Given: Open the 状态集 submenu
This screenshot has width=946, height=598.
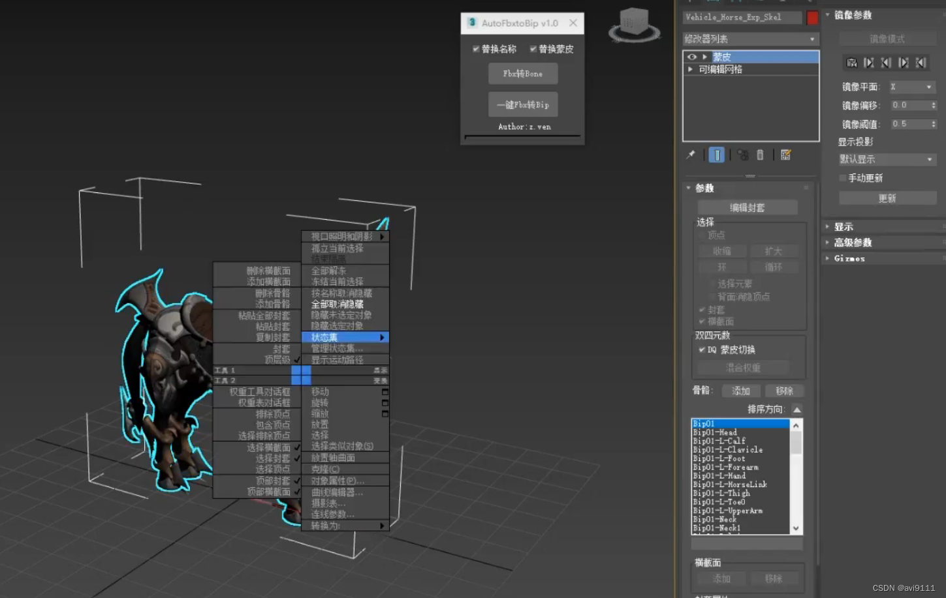Looking at the screenshot, I should coord(345,337).
